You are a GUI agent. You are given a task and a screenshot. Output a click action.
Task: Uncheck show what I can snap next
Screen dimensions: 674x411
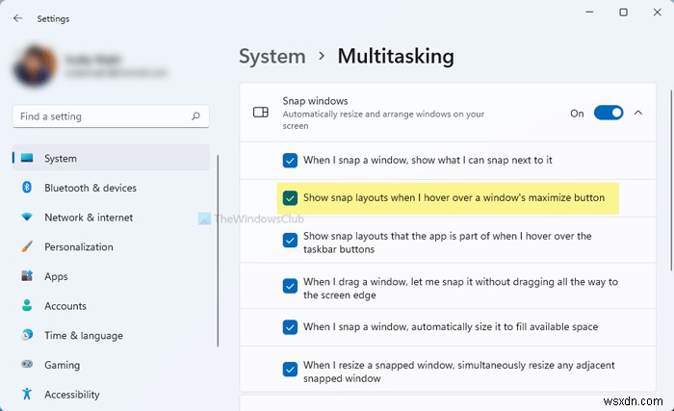(x=290, y=160)
